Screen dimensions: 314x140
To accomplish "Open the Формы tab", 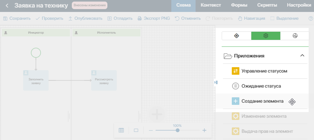I will coord(239,5).
